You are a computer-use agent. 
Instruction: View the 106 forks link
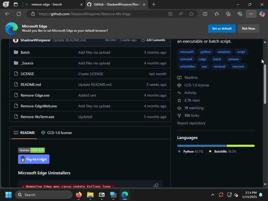point(188,115)
